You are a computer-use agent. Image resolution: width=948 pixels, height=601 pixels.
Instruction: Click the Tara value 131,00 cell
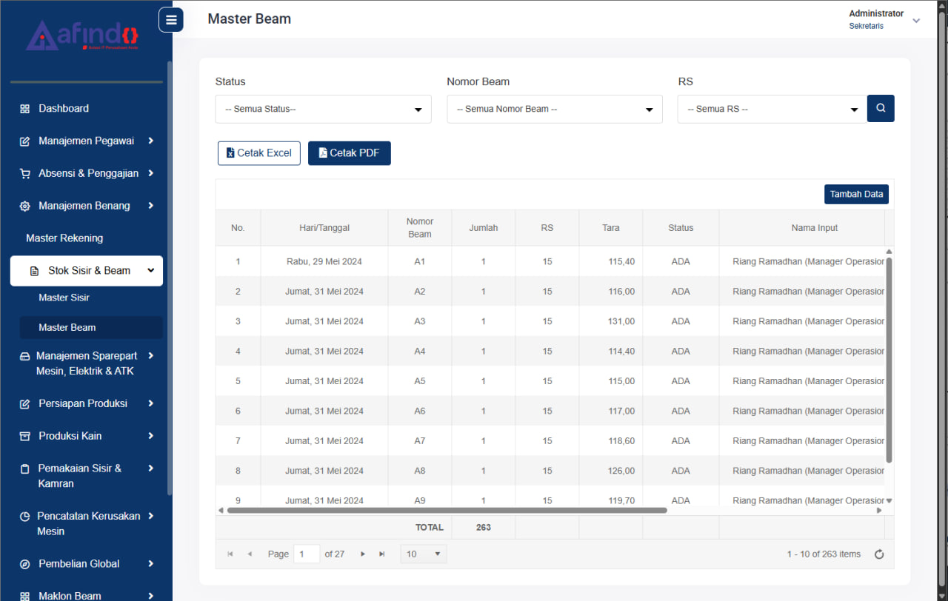(611, 321)
